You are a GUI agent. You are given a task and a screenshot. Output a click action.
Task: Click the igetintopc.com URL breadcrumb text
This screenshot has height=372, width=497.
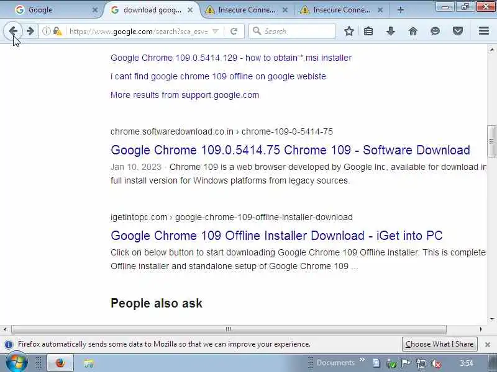231,218
